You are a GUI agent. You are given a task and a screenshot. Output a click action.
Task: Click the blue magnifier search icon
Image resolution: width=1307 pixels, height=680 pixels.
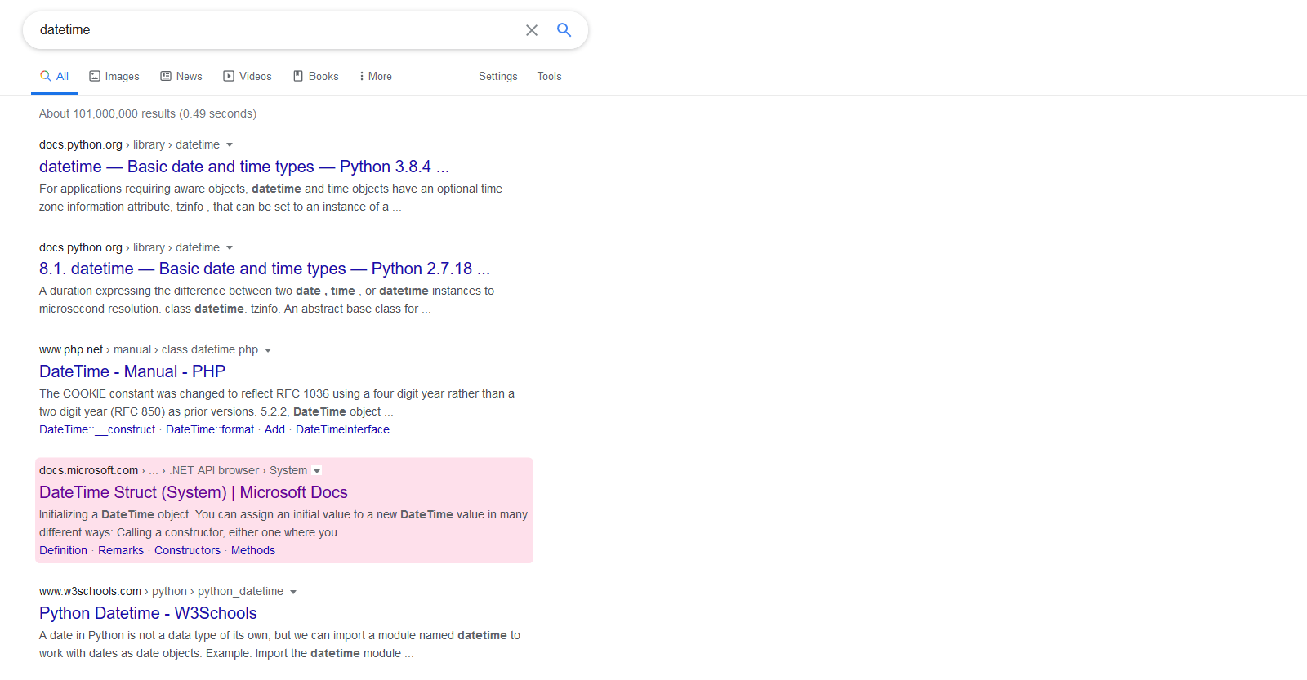click(x=564, y=30)
